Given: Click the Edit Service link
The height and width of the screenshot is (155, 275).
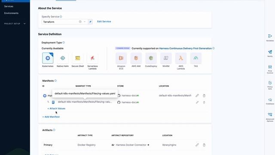Looking at the screenshot, I should (104, 22).
